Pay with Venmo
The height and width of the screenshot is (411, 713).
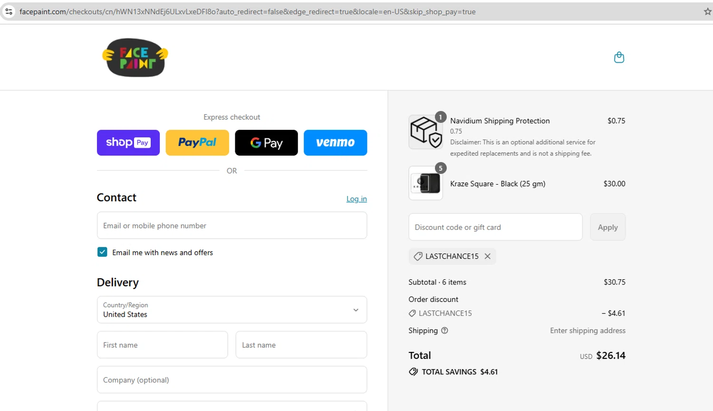pyautogui.click(x=336, y=143)
